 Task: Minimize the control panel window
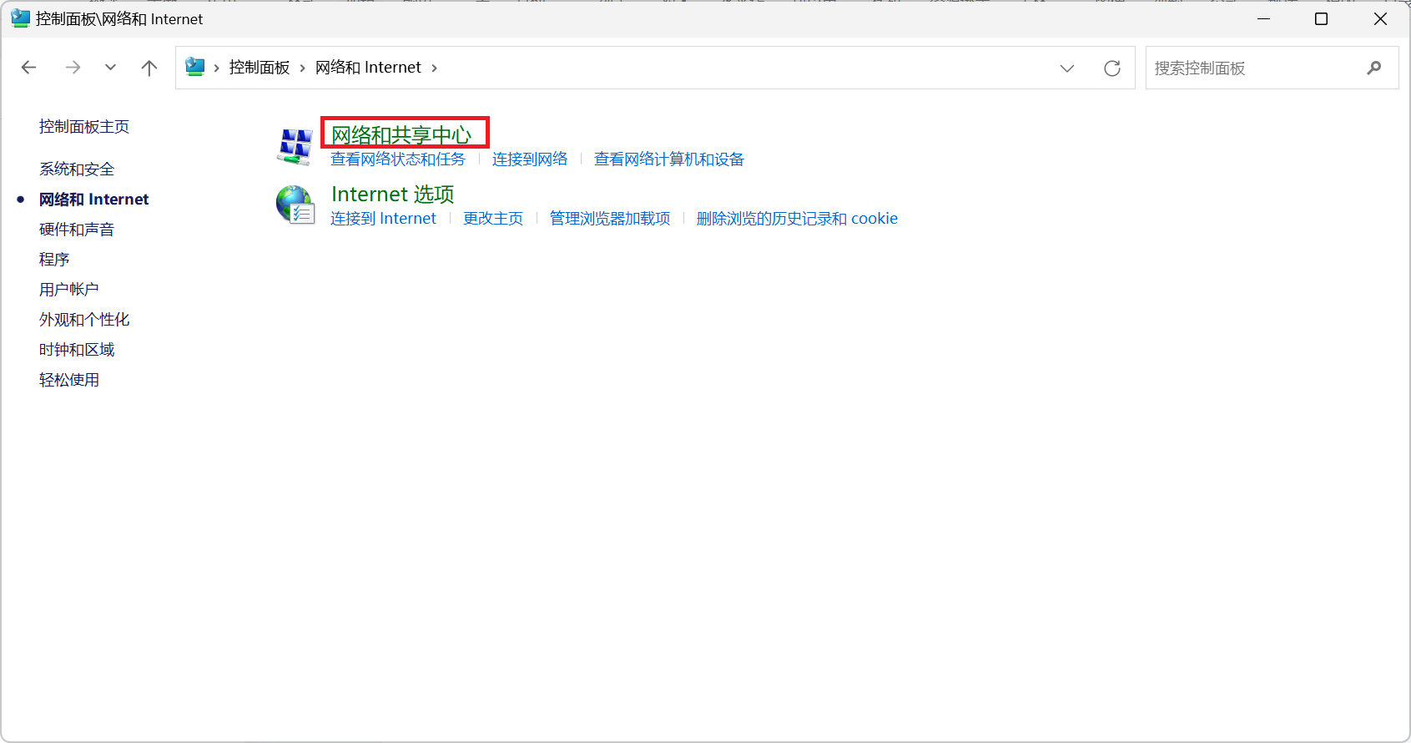point(1264,18)
